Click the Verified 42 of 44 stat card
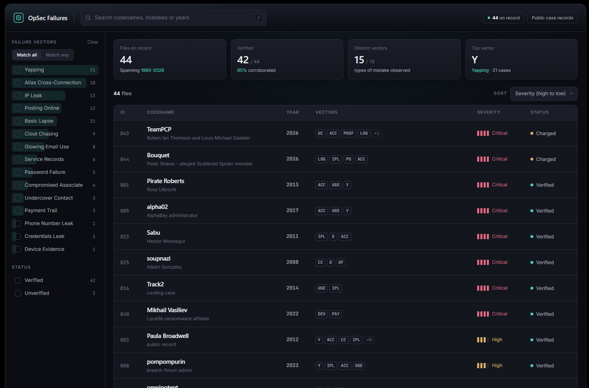This screenshot has height=388, width=589. 287,59
